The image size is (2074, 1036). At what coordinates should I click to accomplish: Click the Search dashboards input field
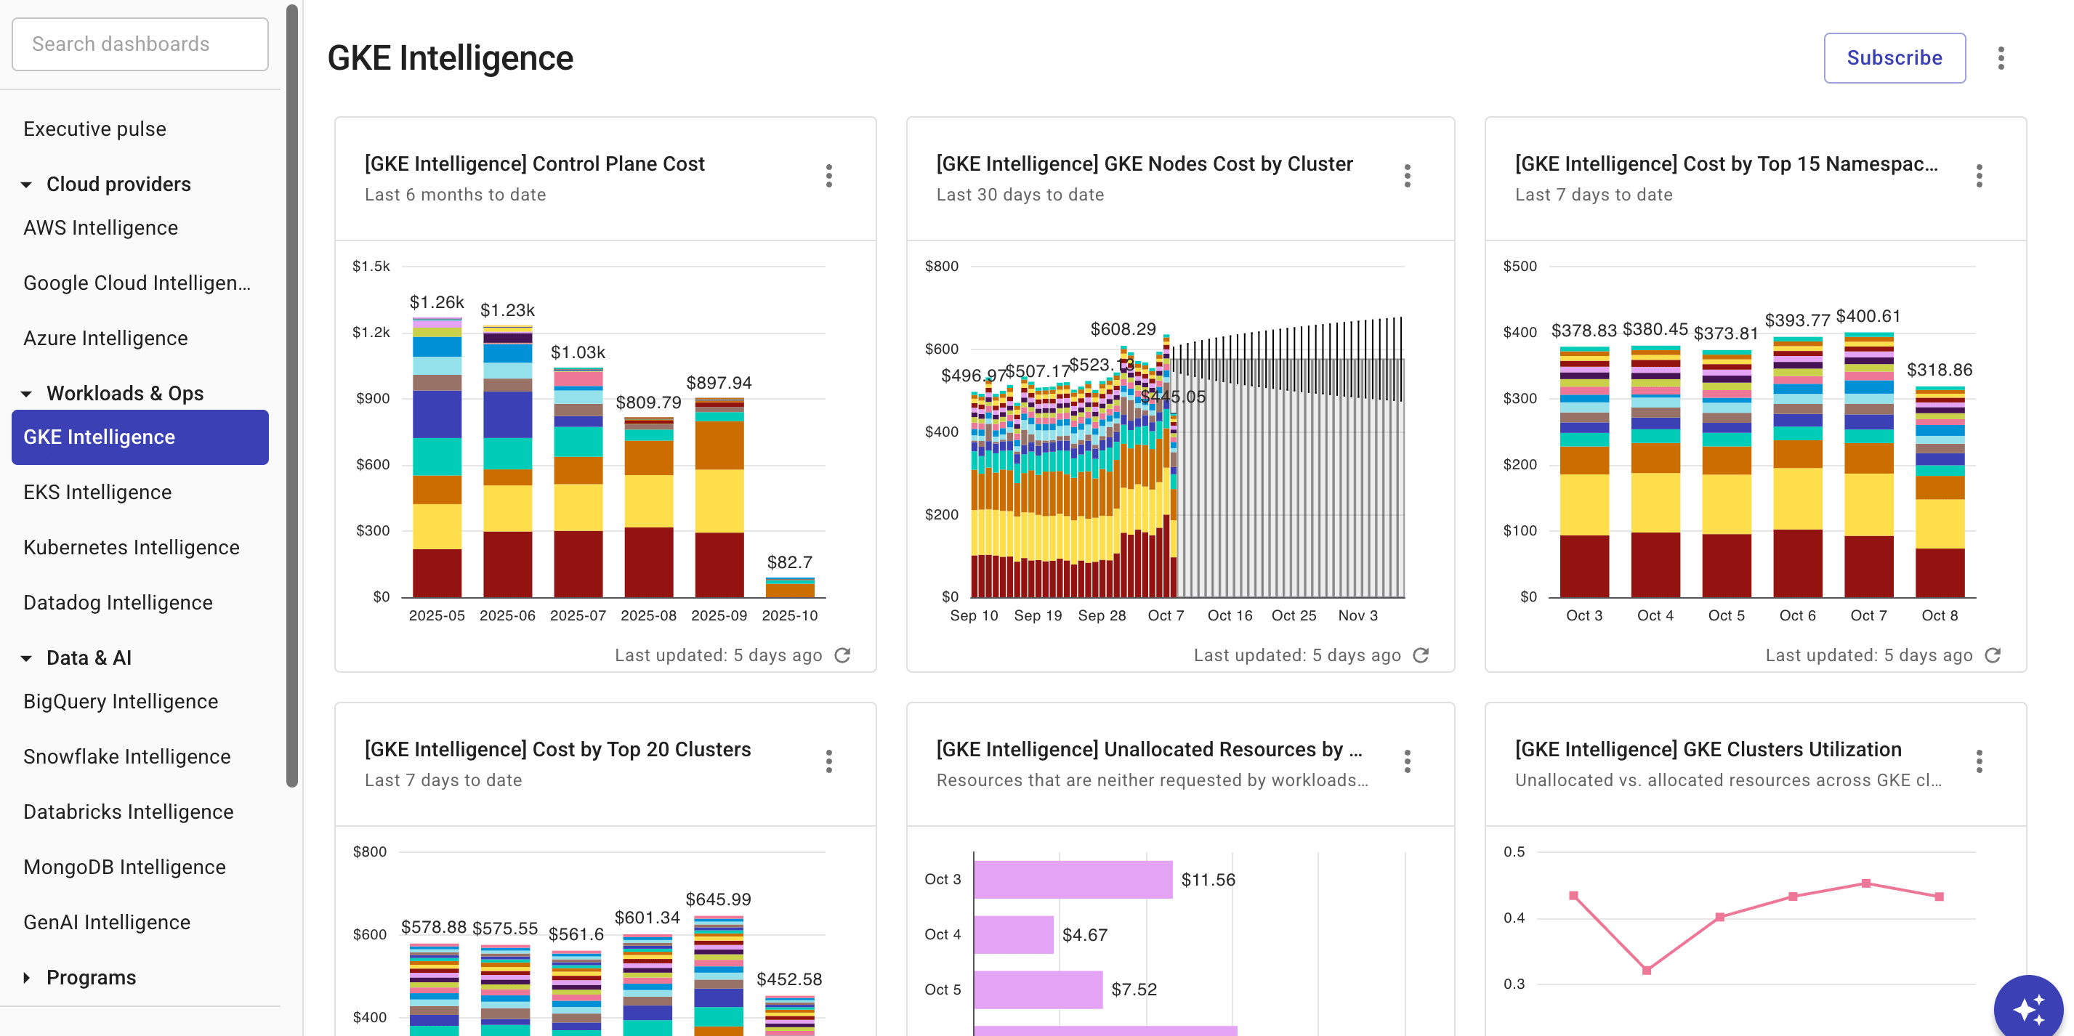coord(140,44)
